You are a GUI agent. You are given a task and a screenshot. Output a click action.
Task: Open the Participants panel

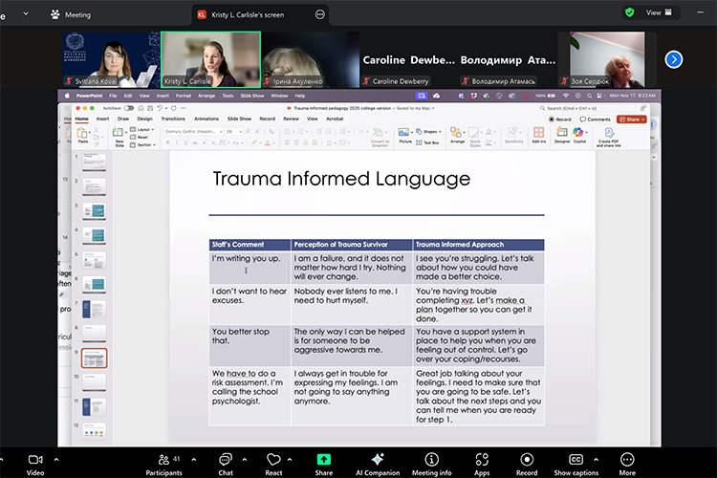click(164, 461)
